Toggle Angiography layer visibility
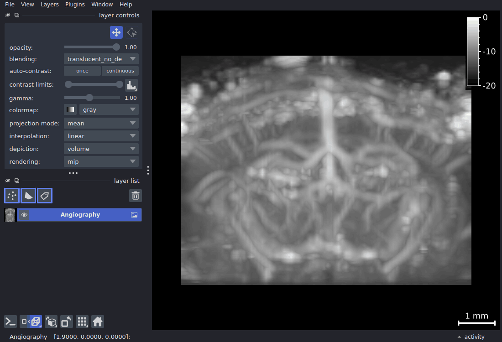The width and height of the screenshot is (502, 342). click(24, 215)
